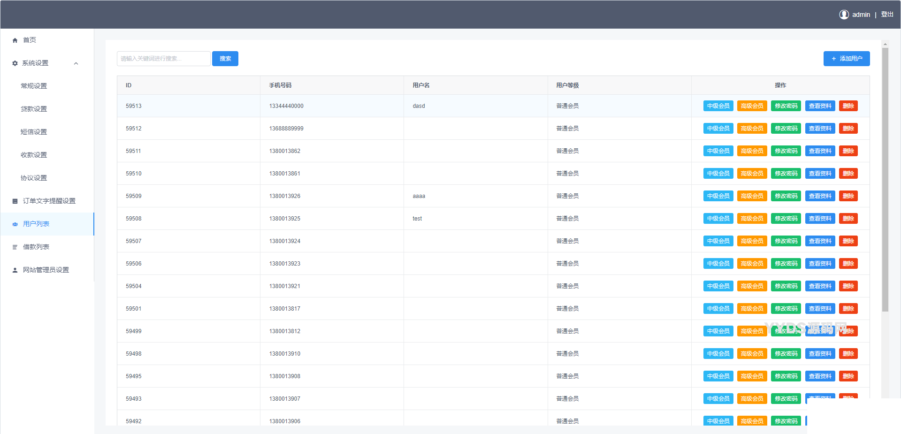Click the 借款列表 lines icon
This screenshot has height=434, width=901.
(15, 247)
